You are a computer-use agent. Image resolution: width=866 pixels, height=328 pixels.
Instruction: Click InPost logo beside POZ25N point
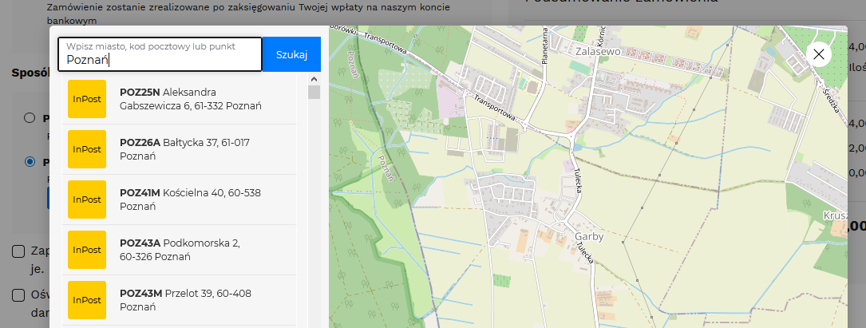pos(87,99)
